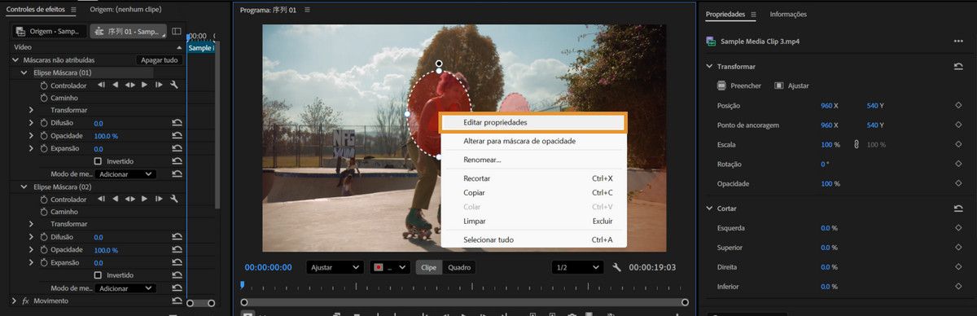Add keyframe for Posição in Propriedades

tap(958, 106)
